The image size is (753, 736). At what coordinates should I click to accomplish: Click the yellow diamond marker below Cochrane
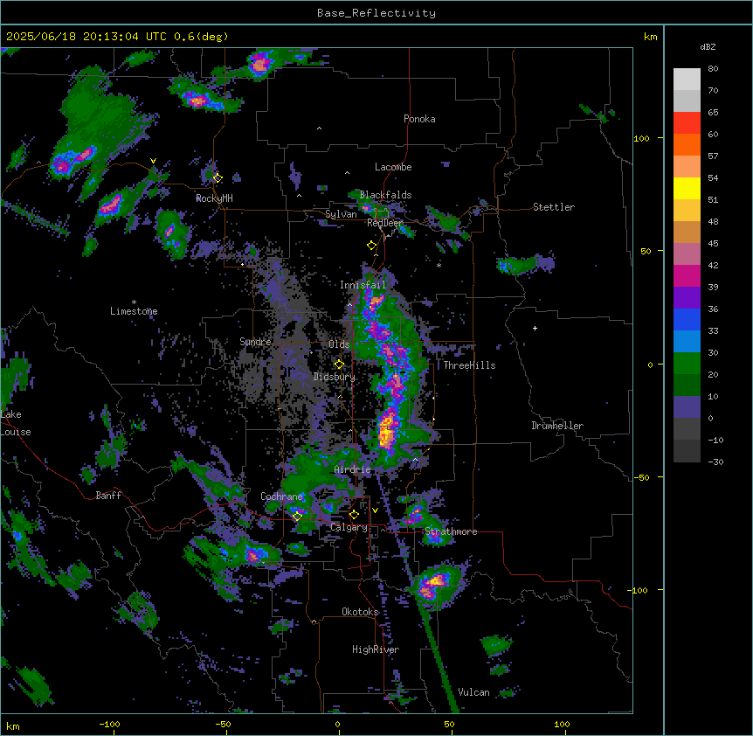click(297, 516)
